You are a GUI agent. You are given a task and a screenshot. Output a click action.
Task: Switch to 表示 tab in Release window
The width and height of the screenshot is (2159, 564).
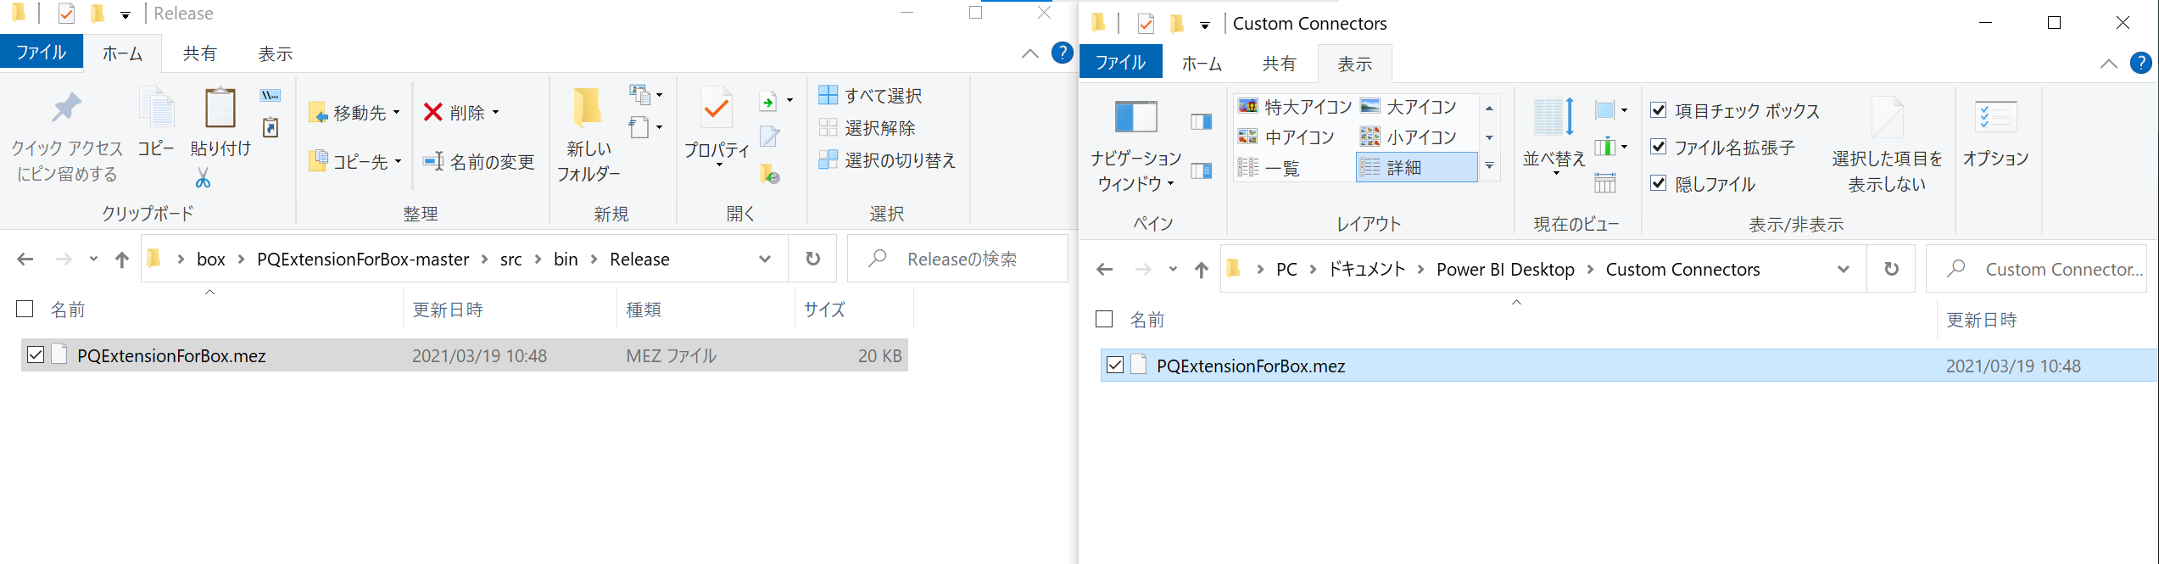pos(276,53)
